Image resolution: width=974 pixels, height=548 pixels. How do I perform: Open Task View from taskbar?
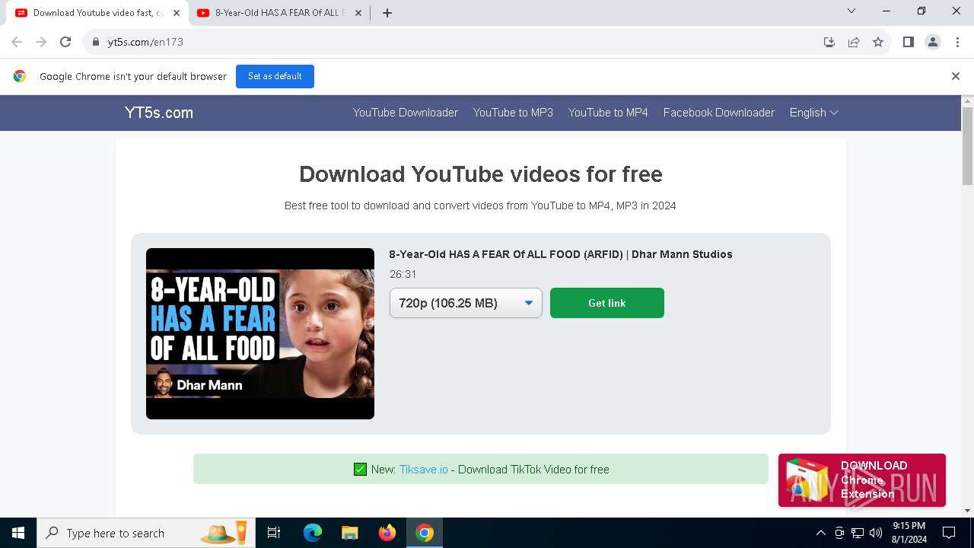pyautogui.click(x=274, y=533)
